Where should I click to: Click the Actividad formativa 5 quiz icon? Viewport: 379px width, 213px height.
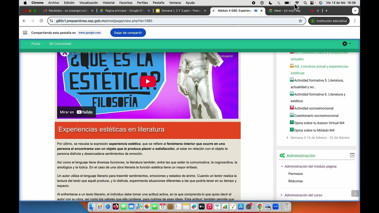[x=292, y=80]
